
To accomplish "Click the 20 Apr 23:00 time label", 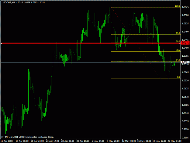I will click(37, 141).
